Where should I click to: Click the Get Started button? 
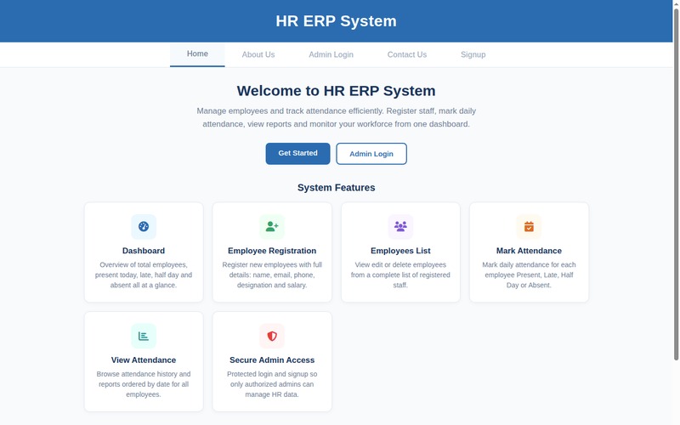pos(298,154)
